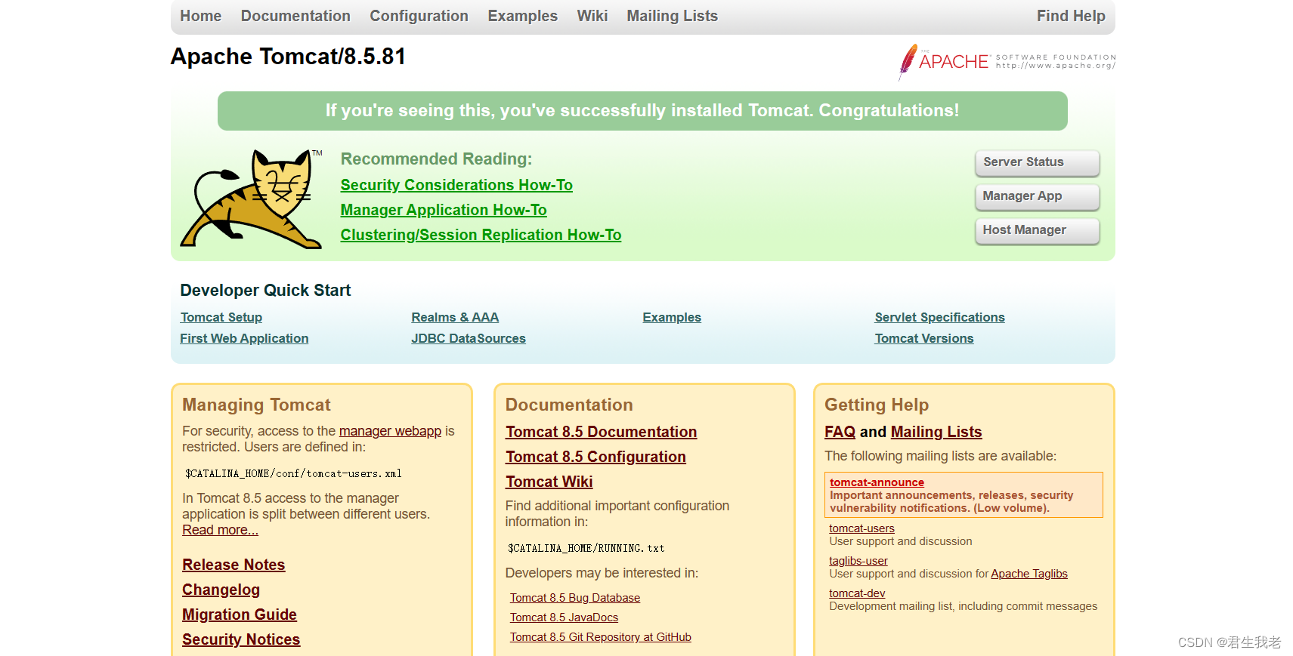1293x656 pixels.
Task: Open Mailing Lists link in Getting Help
Action: click(936, 432)
